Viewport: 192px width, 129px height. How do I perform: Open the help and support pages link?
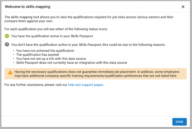(86, 85)
